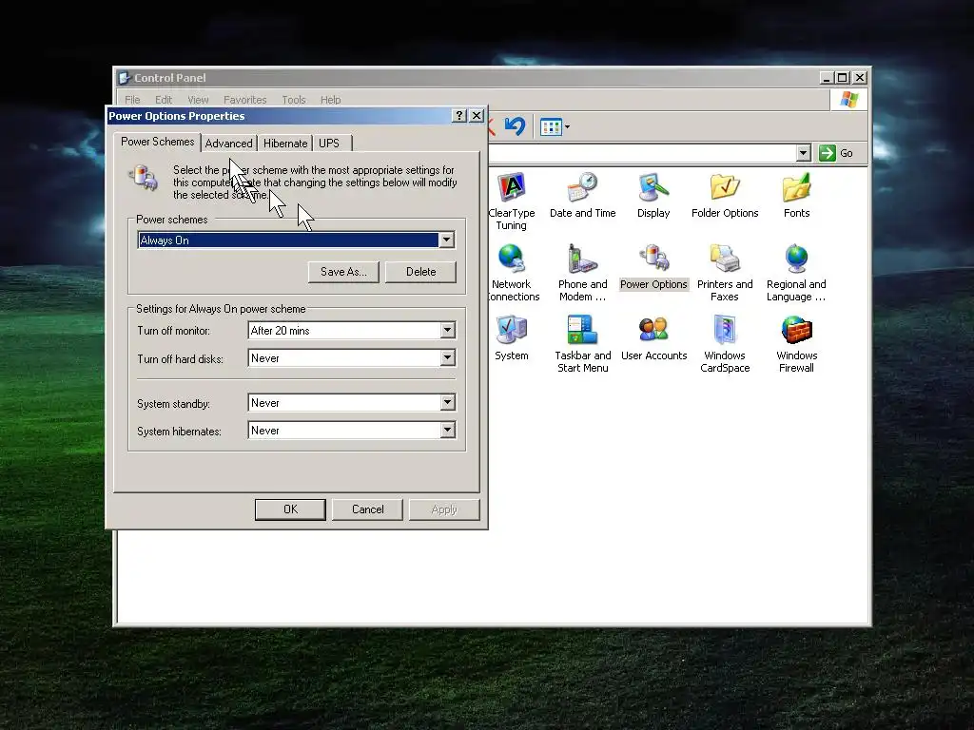Click the power scheme battery icon in dialog
The height and width of the screenshot is (730, 974).
coord(144,178)
